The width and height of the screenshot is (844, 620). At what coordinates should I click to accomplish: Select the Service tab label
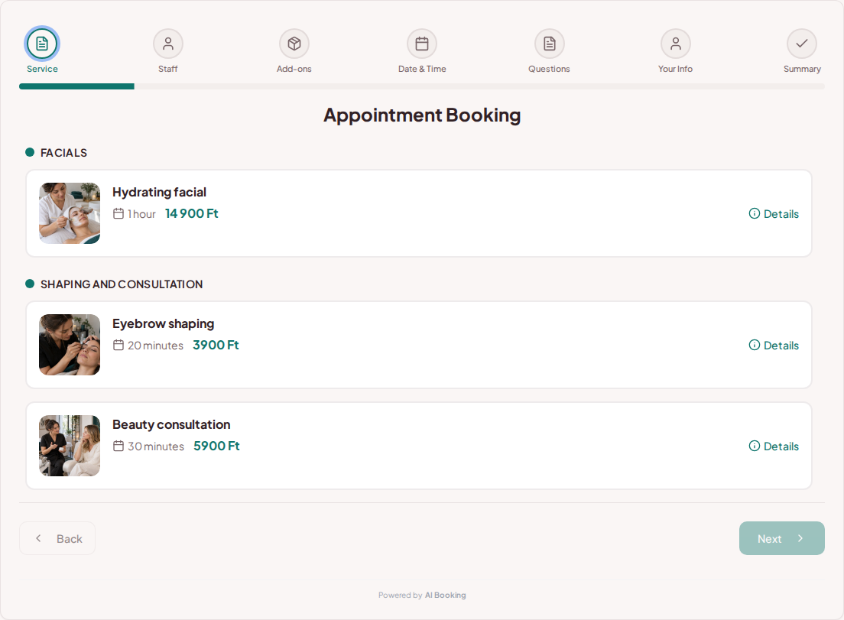pyautogui.click(x=42, y=69)
